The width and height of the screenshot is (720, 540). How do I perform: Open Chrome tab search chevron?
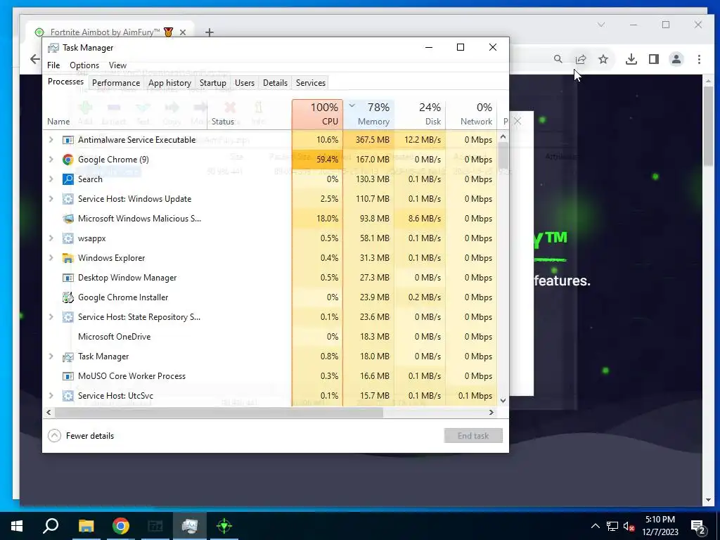[x=601, y=25]
